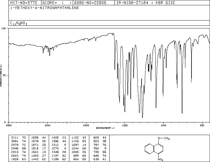Click the 1500 wavenumber axis tick label
The width and height of the screenshot is (210, 162).
pyautogui.click(x=125, y=125)
